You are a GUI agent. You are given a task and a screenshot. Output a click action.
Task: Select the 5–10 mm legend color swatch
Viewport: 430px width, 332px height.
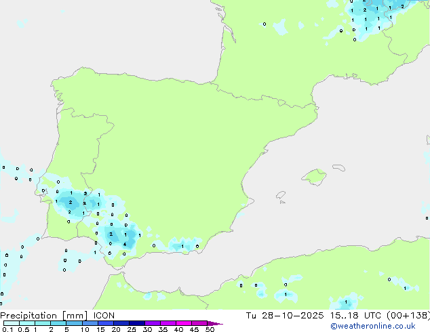point(75,323)
